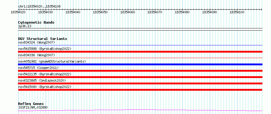Image resolution: width=271 pixels, height=114 pixels.
Task: Click the 18354070 ruler position
Action: coord(155,12)
